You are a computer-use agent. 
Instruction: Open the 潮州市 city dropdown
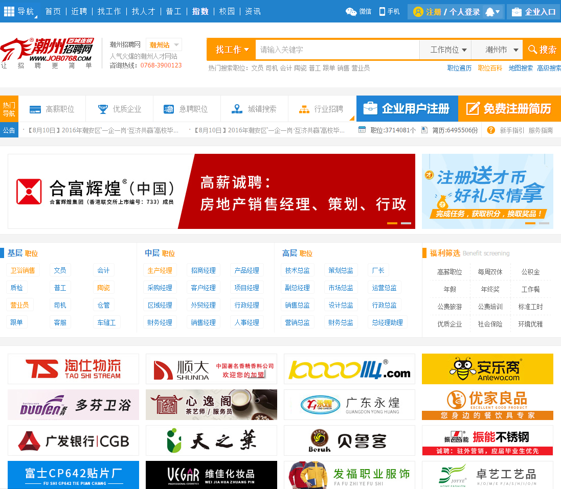pos(497,50)
